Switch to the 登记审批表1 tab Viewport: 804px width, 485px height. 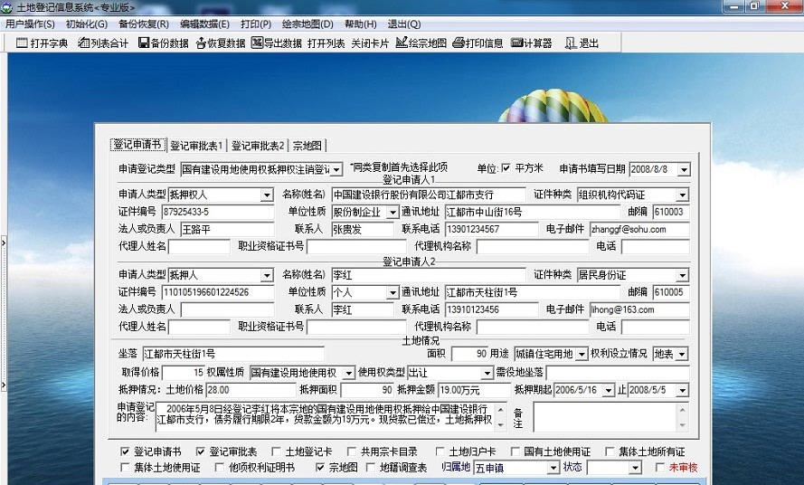pos(196,146)
